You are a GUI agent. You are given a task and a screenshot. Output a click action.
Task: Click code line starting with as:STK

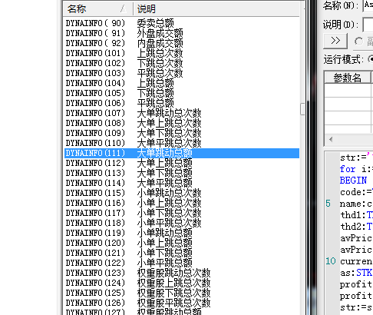[x=356, y=273]
